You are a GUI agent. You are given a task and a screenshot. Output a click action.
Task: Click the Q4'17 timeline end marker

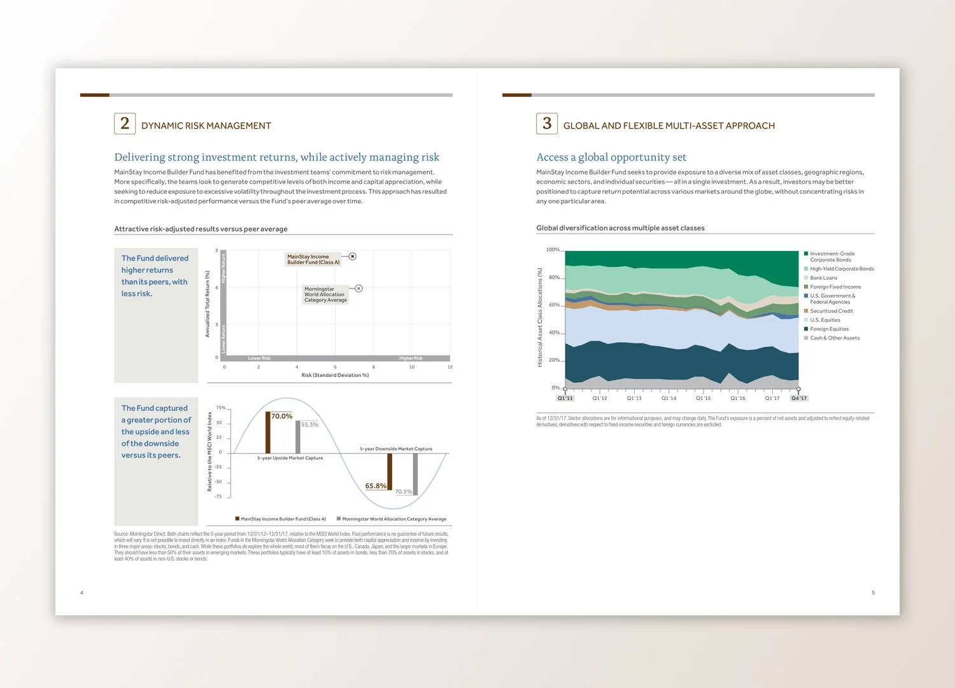pos(798,389)
